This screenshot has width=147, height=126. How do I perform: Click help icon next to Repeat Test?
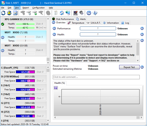click(142, 67)
